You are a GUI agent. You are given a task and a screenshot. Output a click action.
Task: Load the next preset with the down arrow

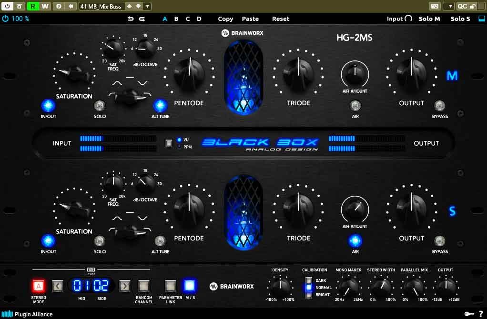(x=139, y=6)
